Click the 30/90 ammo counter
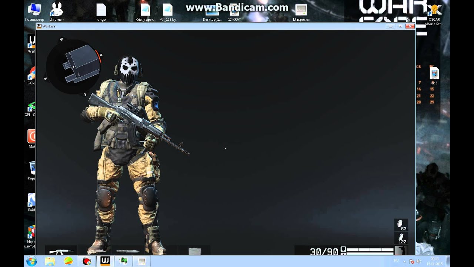 click(x=324, y=251)
